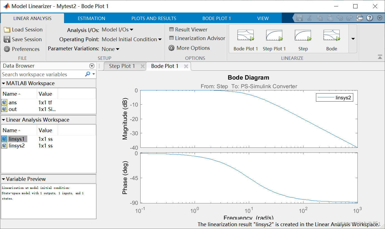Open Preferences via its gear icon
Screen dimensions: 385x229
coord(7,49)
